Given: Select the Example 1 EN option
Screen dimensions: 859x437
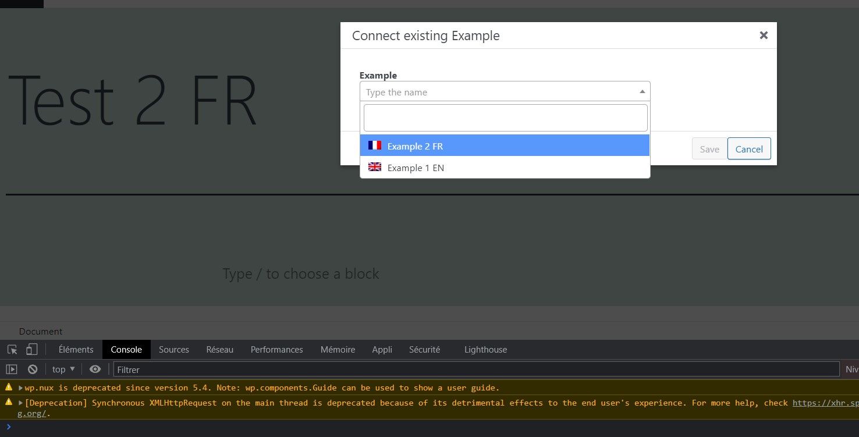Looking at the screenshot, I should click(505, 167).
